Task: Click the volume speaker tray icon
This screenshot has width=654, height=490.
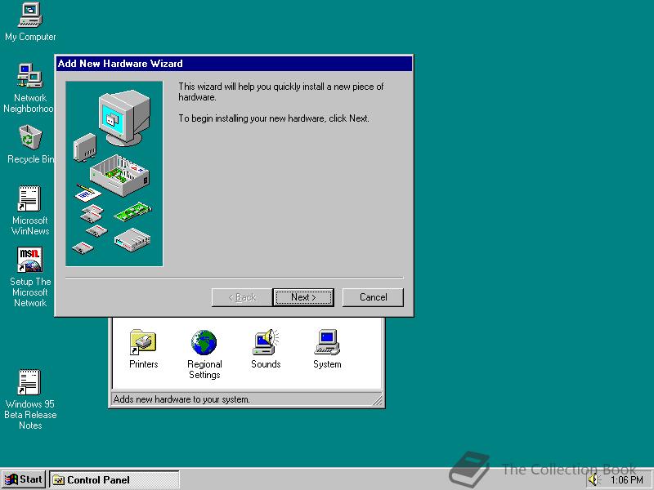Action: coord(593,480)
